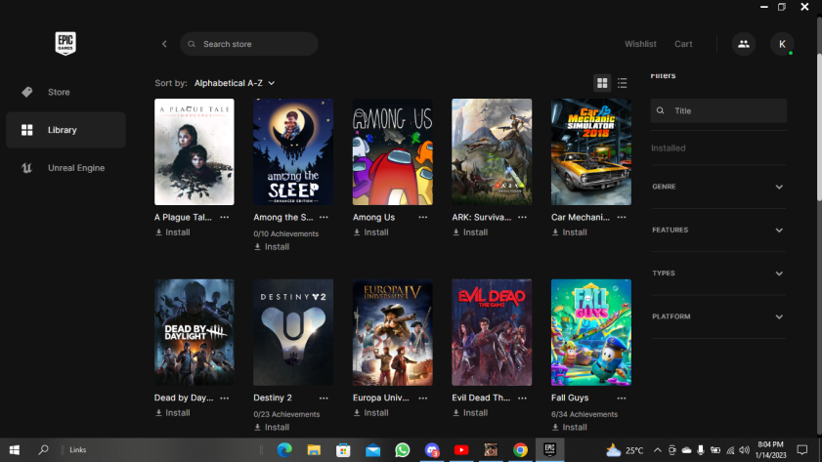822x462 pixels.
Task: Open Store from the sidebar
Action: pos(65,92)
